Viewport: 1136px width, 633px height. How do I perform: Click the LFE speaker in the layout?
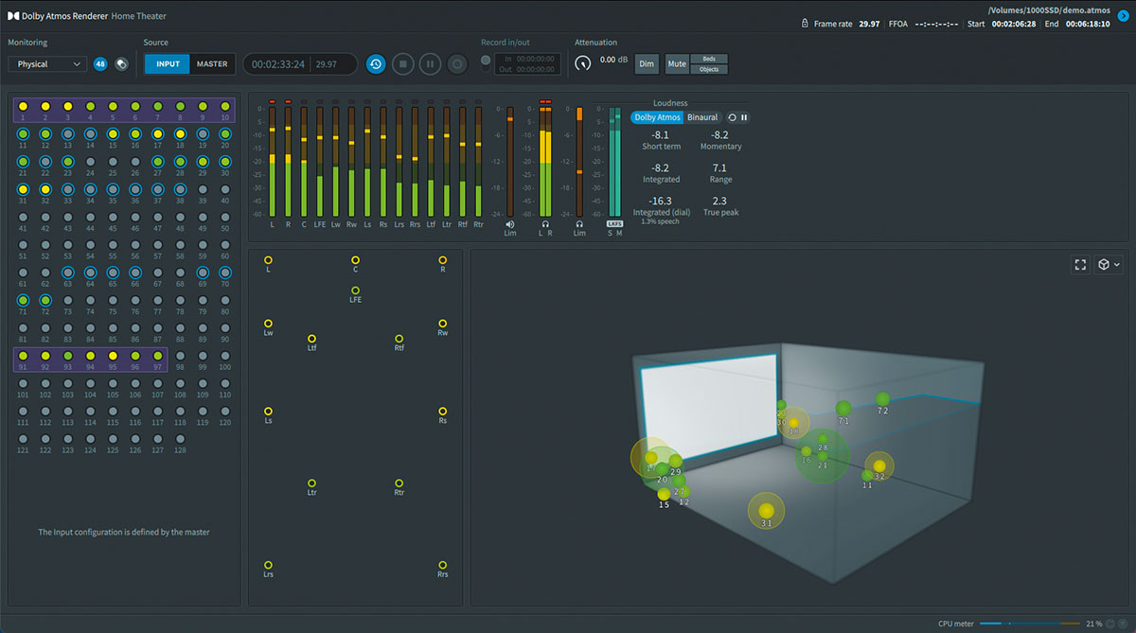355,290
